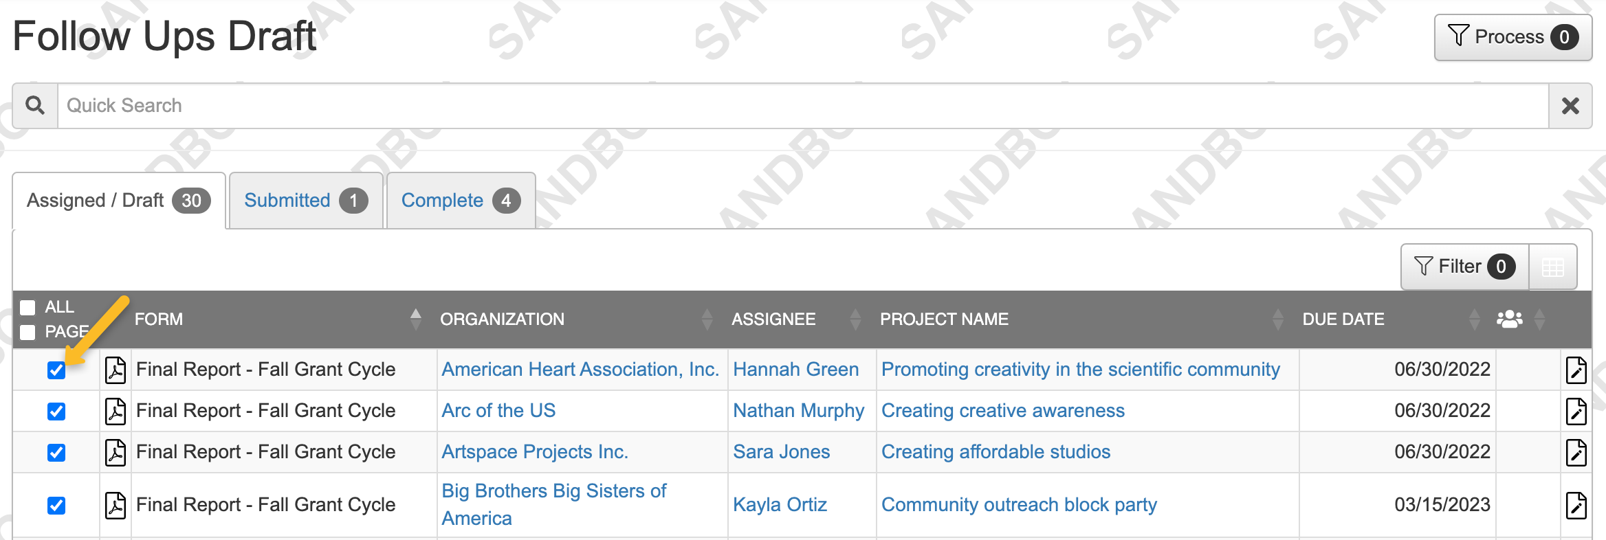Click the edit icon for Hannah Green's row

click(1576, 370)
